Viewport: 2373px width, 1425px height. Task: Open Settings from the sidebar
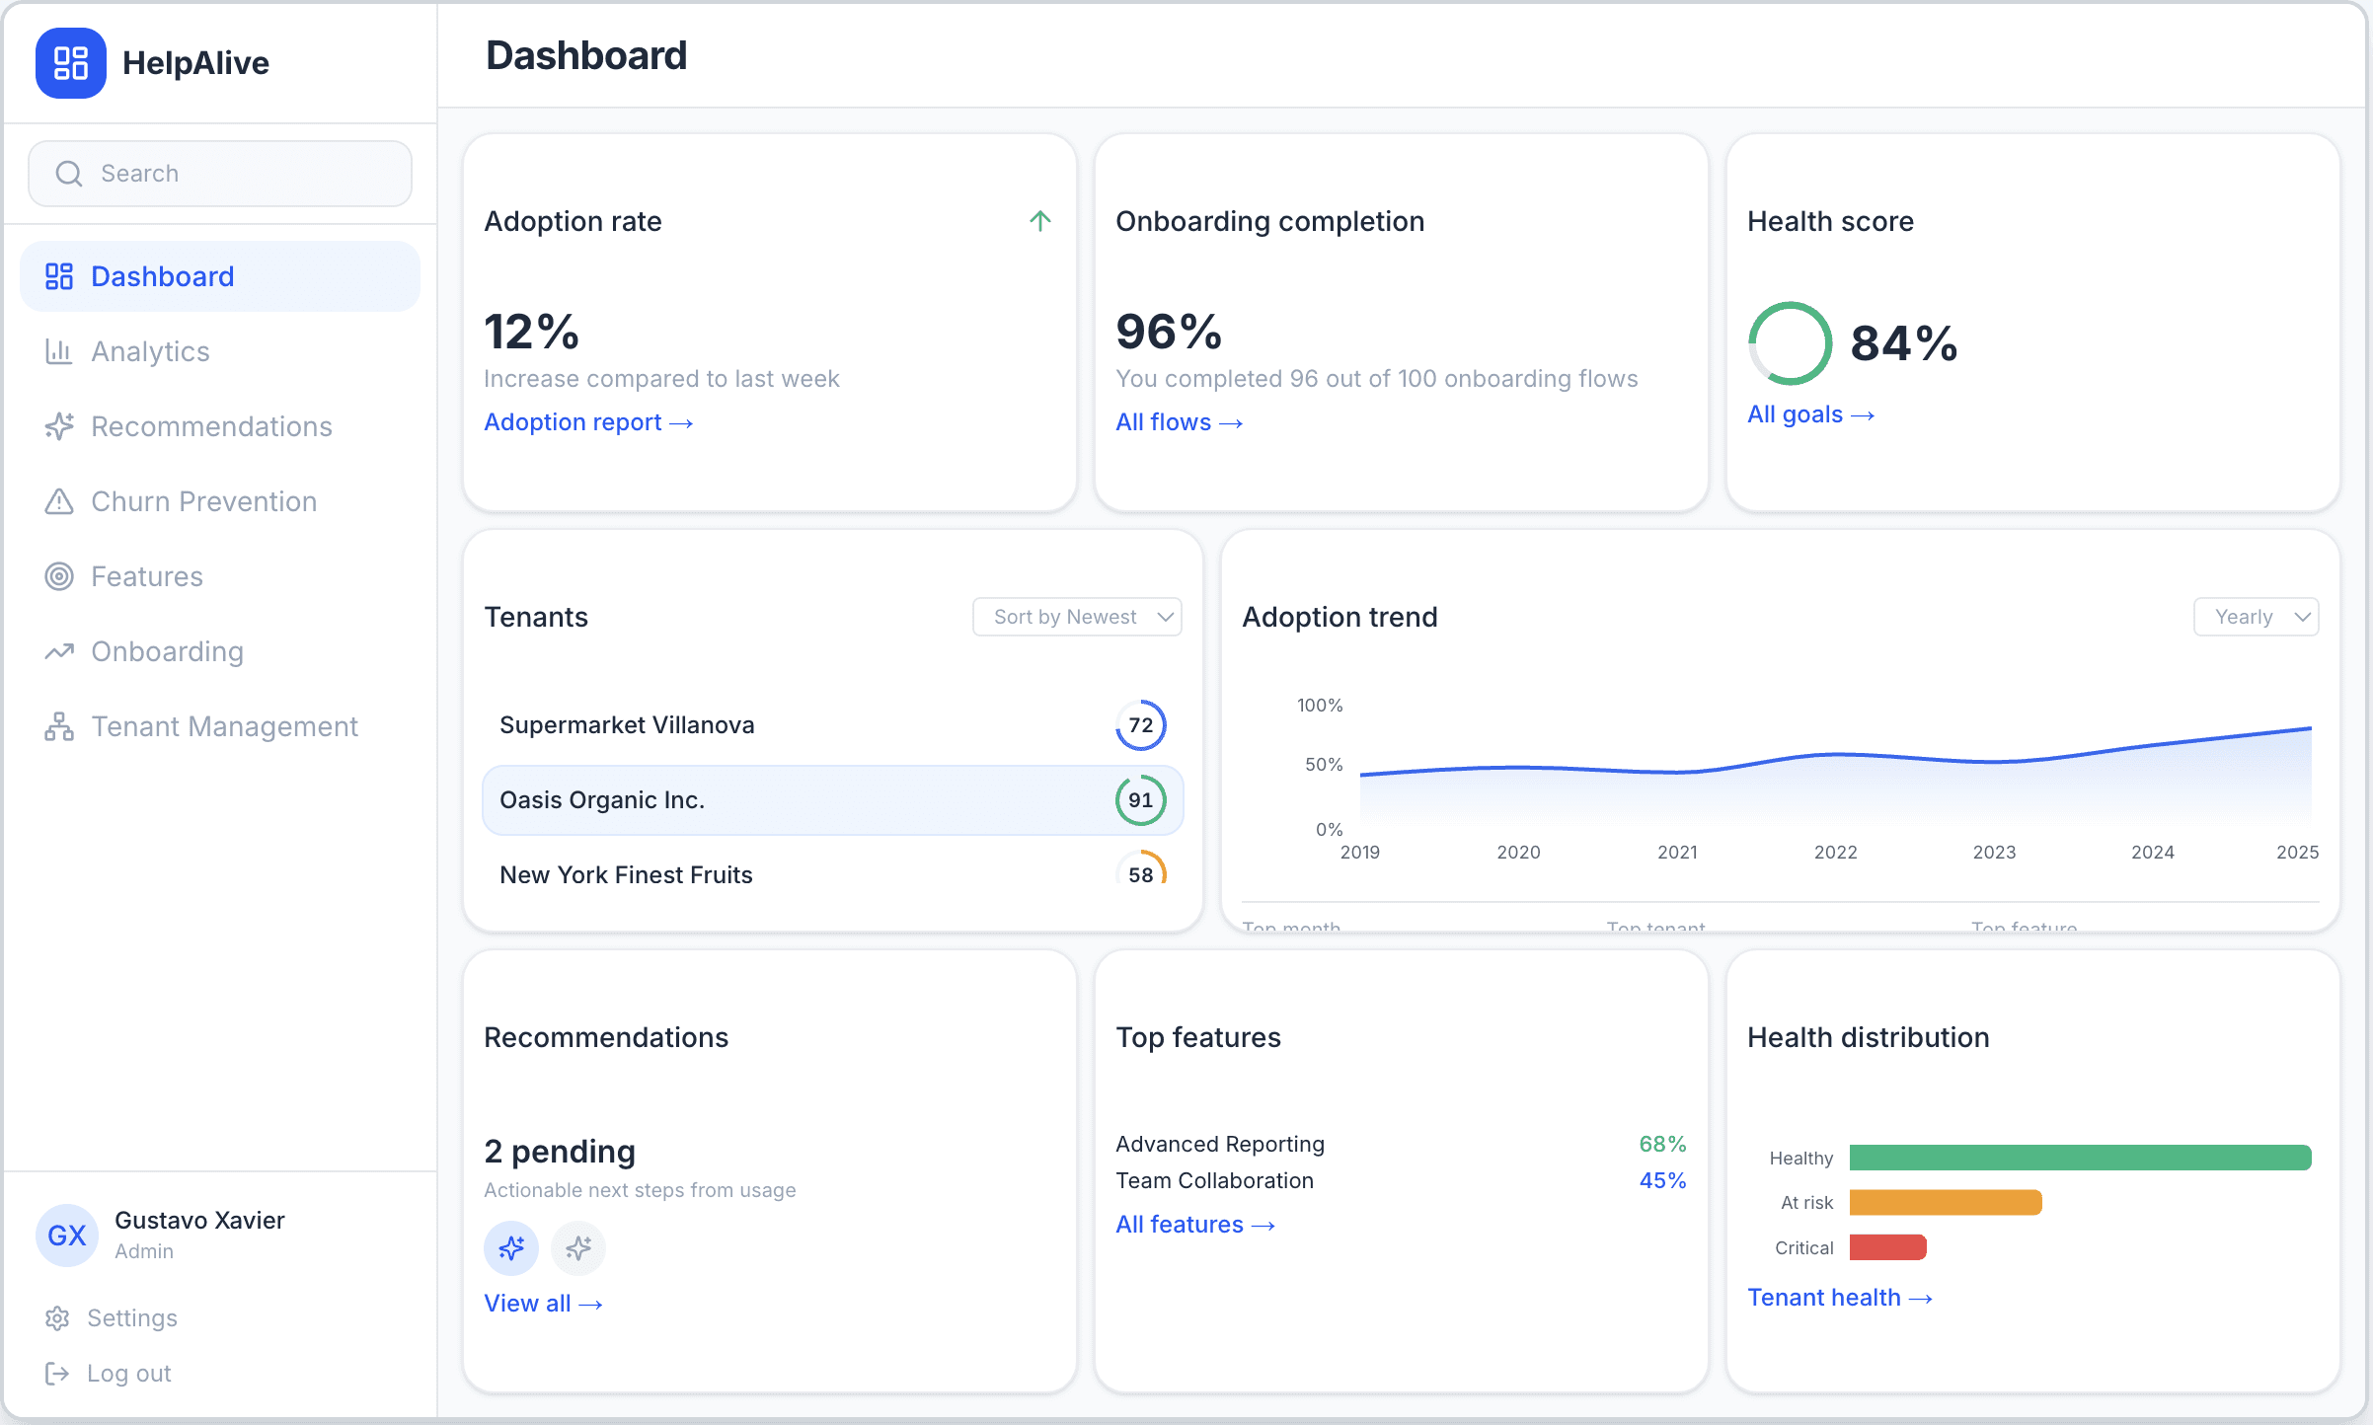click(x=131, y=1317)
